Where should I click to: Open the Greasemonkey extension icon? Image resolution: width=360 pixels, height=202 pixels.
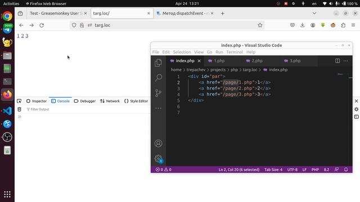[x=333, y=25]
